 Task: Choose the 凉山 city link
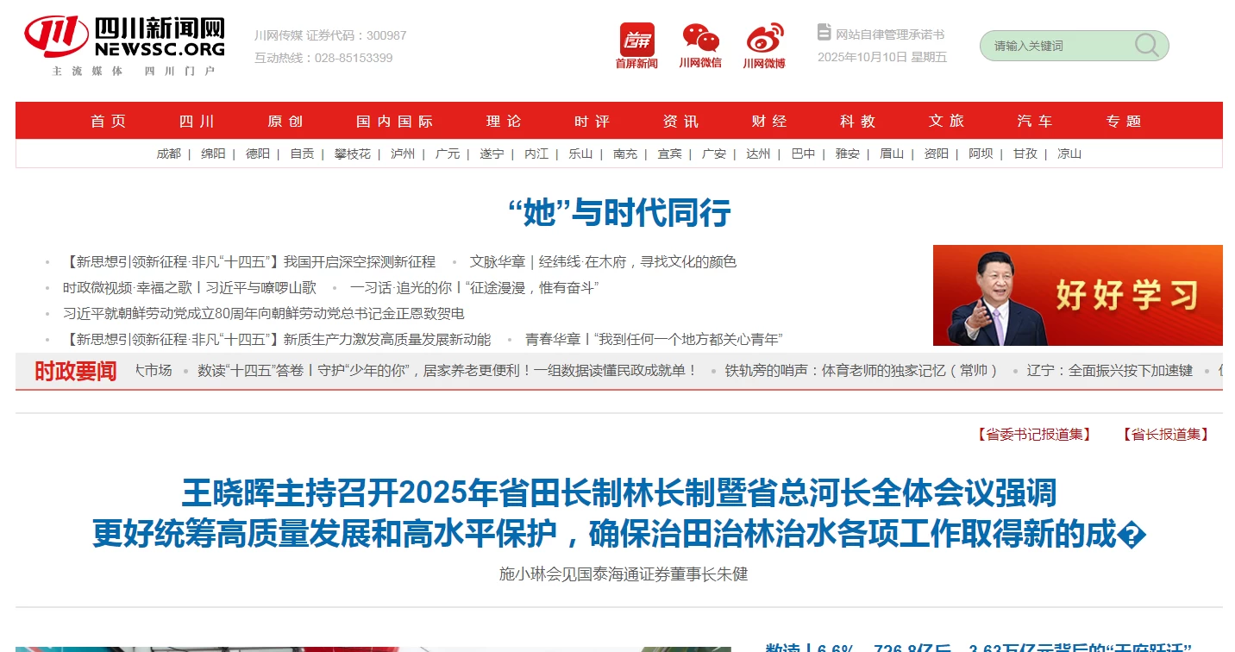pos(1069,154)
